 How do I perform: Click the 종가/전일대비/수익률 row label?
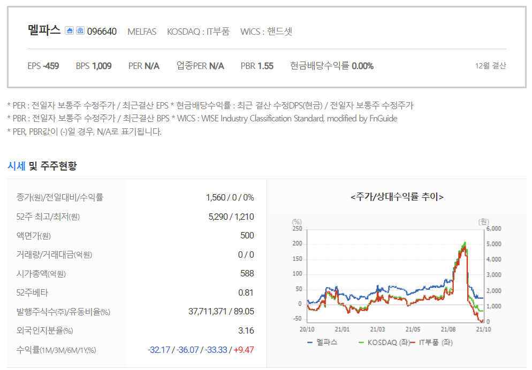pos(60,197)
